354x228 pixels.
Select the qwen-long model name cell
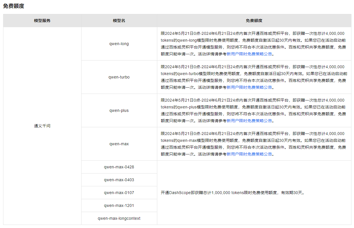point(119,44)
